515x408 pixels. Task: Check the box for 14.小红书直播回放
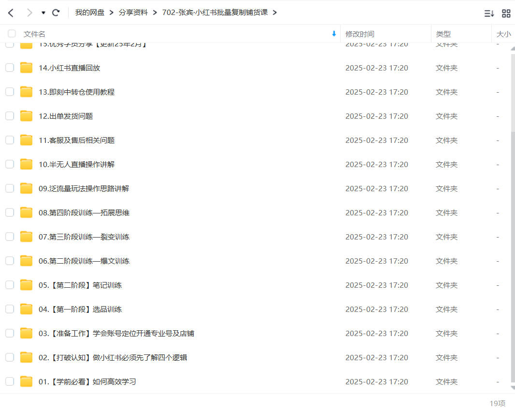[x=10, y=68]
